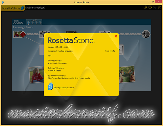Click the large photo of girl in red sweater
The height and width of the screenshot is (126, 163).
[36, 75]
